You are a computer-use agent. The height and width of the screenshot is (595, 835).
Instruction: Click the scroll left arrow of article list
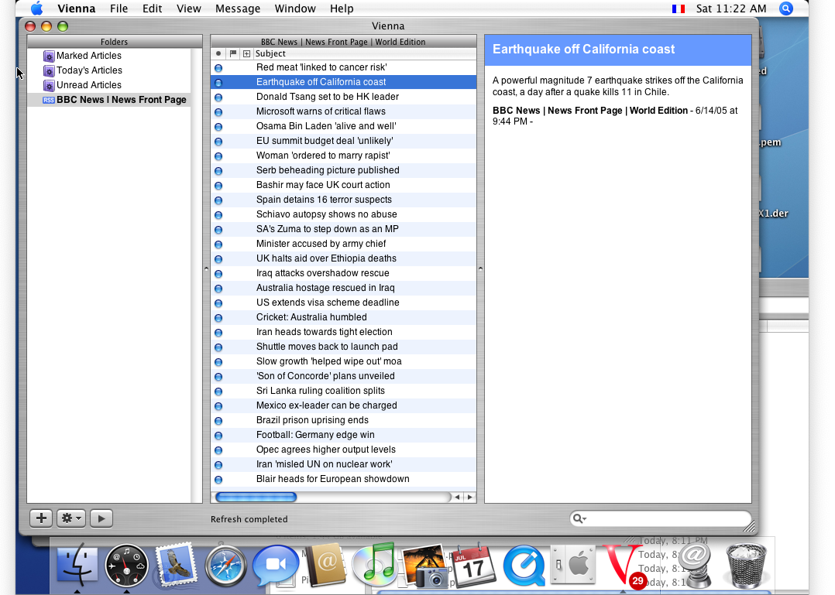point(457,498)
